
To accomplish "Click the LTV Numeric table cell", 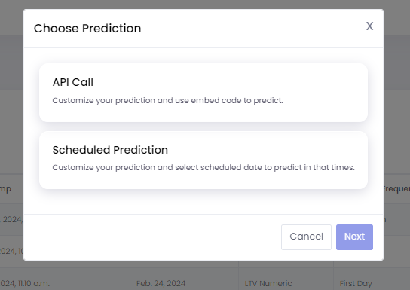I will tap(268, 283).
